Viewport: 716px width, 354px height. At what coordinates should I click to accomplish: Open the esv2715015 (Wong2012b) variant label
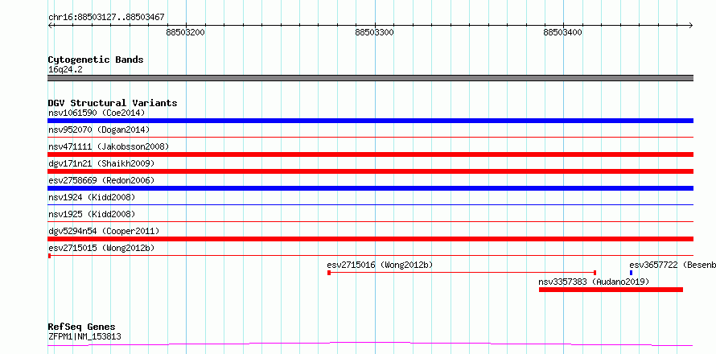click(101, 248)
